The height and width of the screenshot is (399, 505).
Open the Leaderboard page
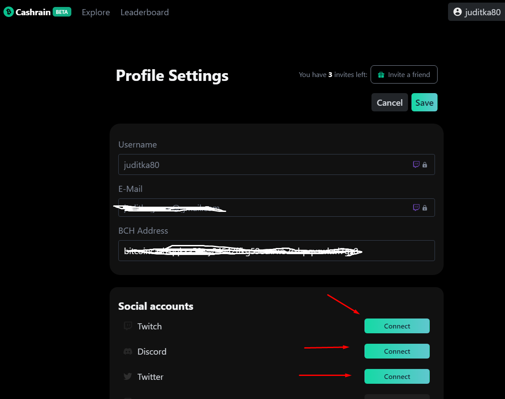point(144,12)
